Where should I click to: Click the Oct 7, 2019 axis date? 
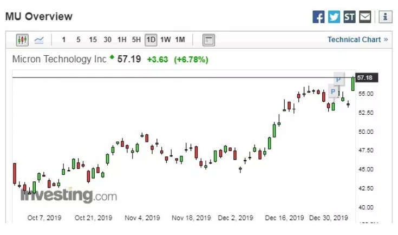pyautogui.click(x=44, y=218)
